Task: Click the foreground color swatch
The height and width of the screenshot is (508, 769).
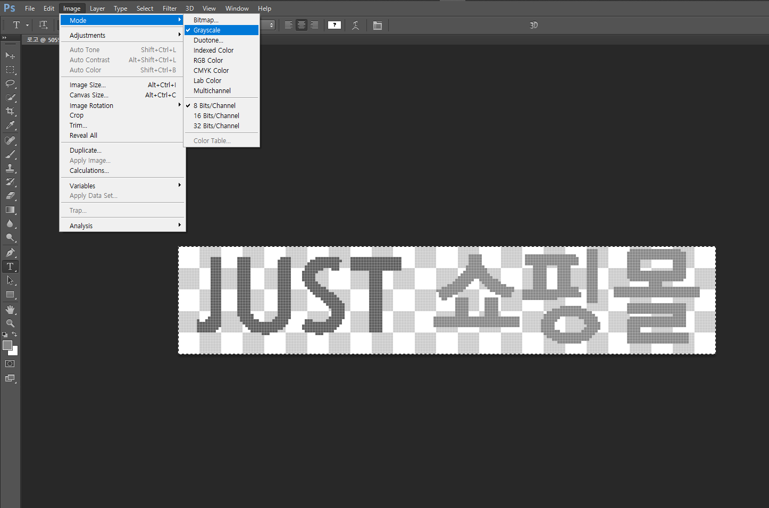Action: [x=7, y=345]
